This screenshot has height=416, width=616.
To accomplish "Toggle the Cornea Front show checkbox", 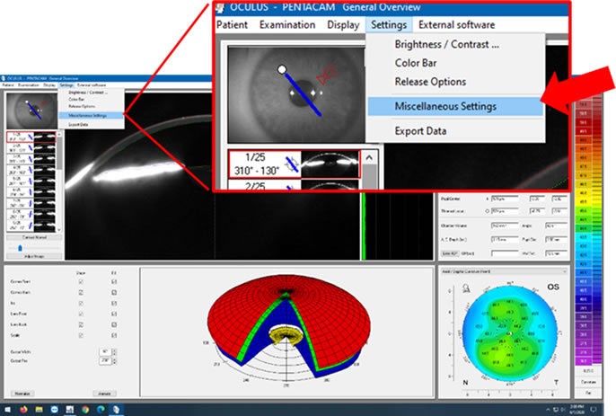I will [x=81, y=282].
